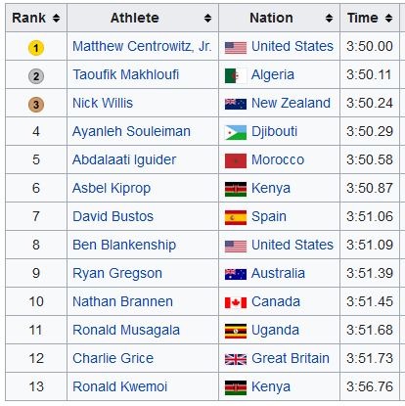Open Ronald Kwemoi athlete page
The height and width of the screenshot is (406, 405).
pos(119,386)
